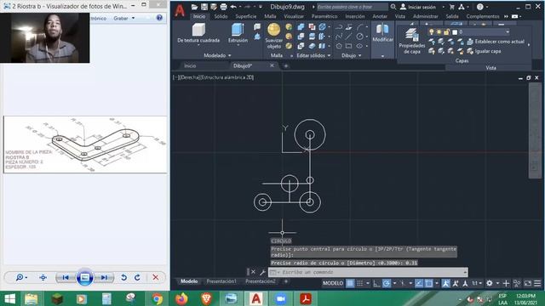Open Google Chrome from taskbar
Screen dimensions: 545x306
[x=157, y=298]
